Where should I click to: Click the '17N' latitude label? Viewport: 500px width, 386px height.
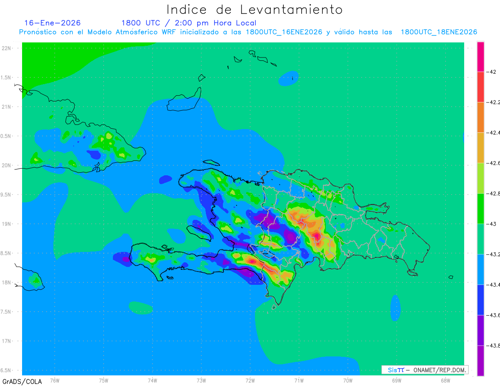7,341
